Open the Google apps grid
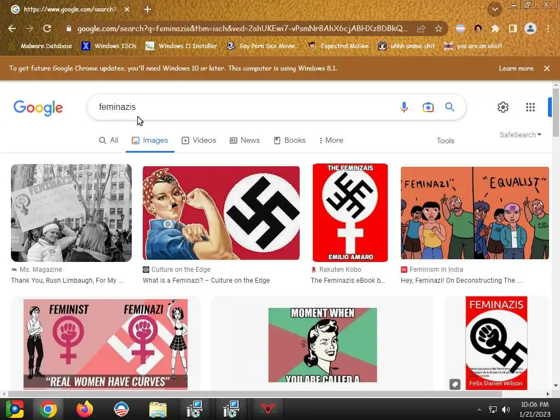This screenshot has height=420, width=560. tap(530, 107)
